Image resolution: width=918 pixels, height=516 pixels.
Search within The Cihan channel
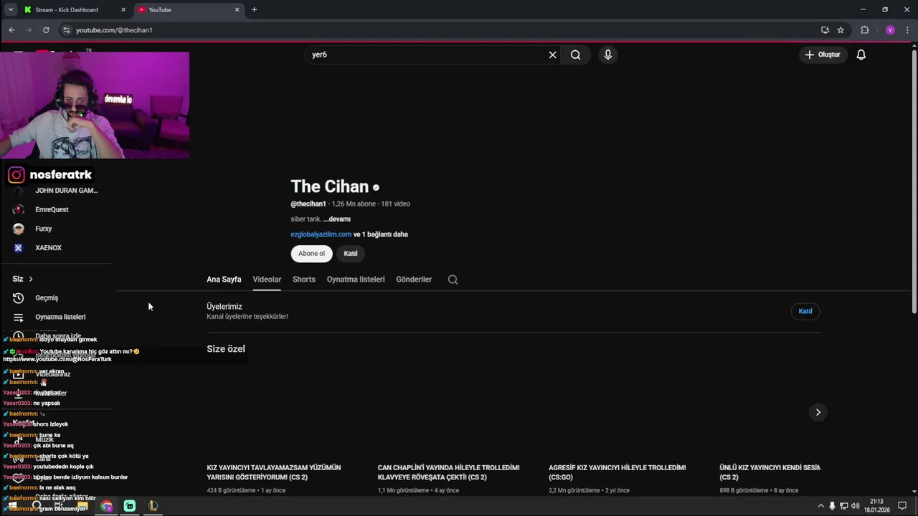[453, 279]
